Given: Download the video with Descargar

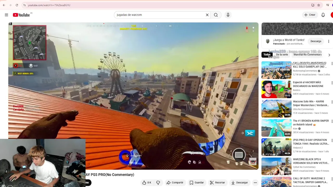Looking at the screenshot, I should pyautogui.click(x=239, y=183).
